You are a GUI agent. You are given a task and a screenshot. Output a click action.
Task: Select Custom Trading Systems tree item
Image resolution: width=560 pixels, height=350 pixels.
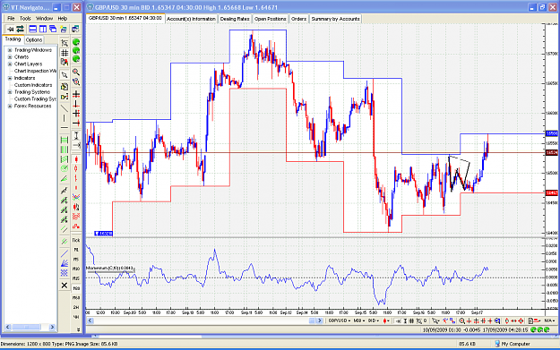(35, 98)
